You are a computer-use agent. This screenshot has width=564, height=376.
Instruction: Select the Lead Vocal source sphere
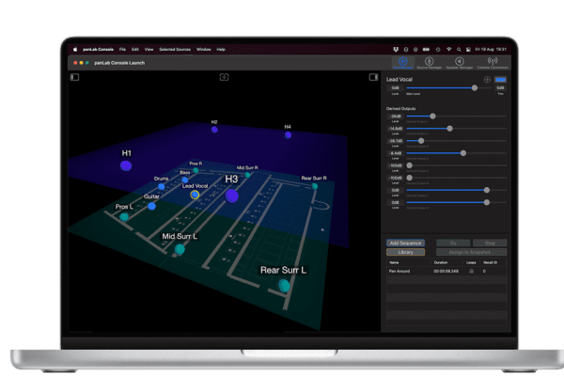coord(195,195)
